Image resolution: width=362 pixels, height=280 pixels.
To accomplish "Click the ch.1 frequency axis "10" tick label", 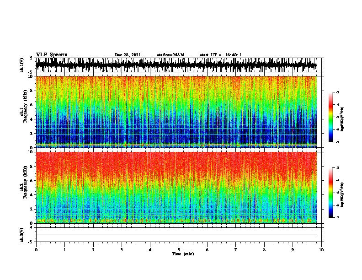I will pos(31,76).
